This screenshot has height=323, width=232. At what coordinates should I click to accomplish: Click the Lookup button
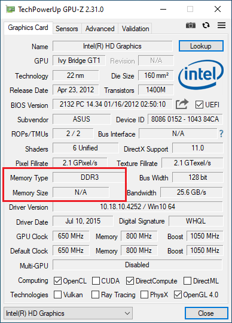pos(201,46)
